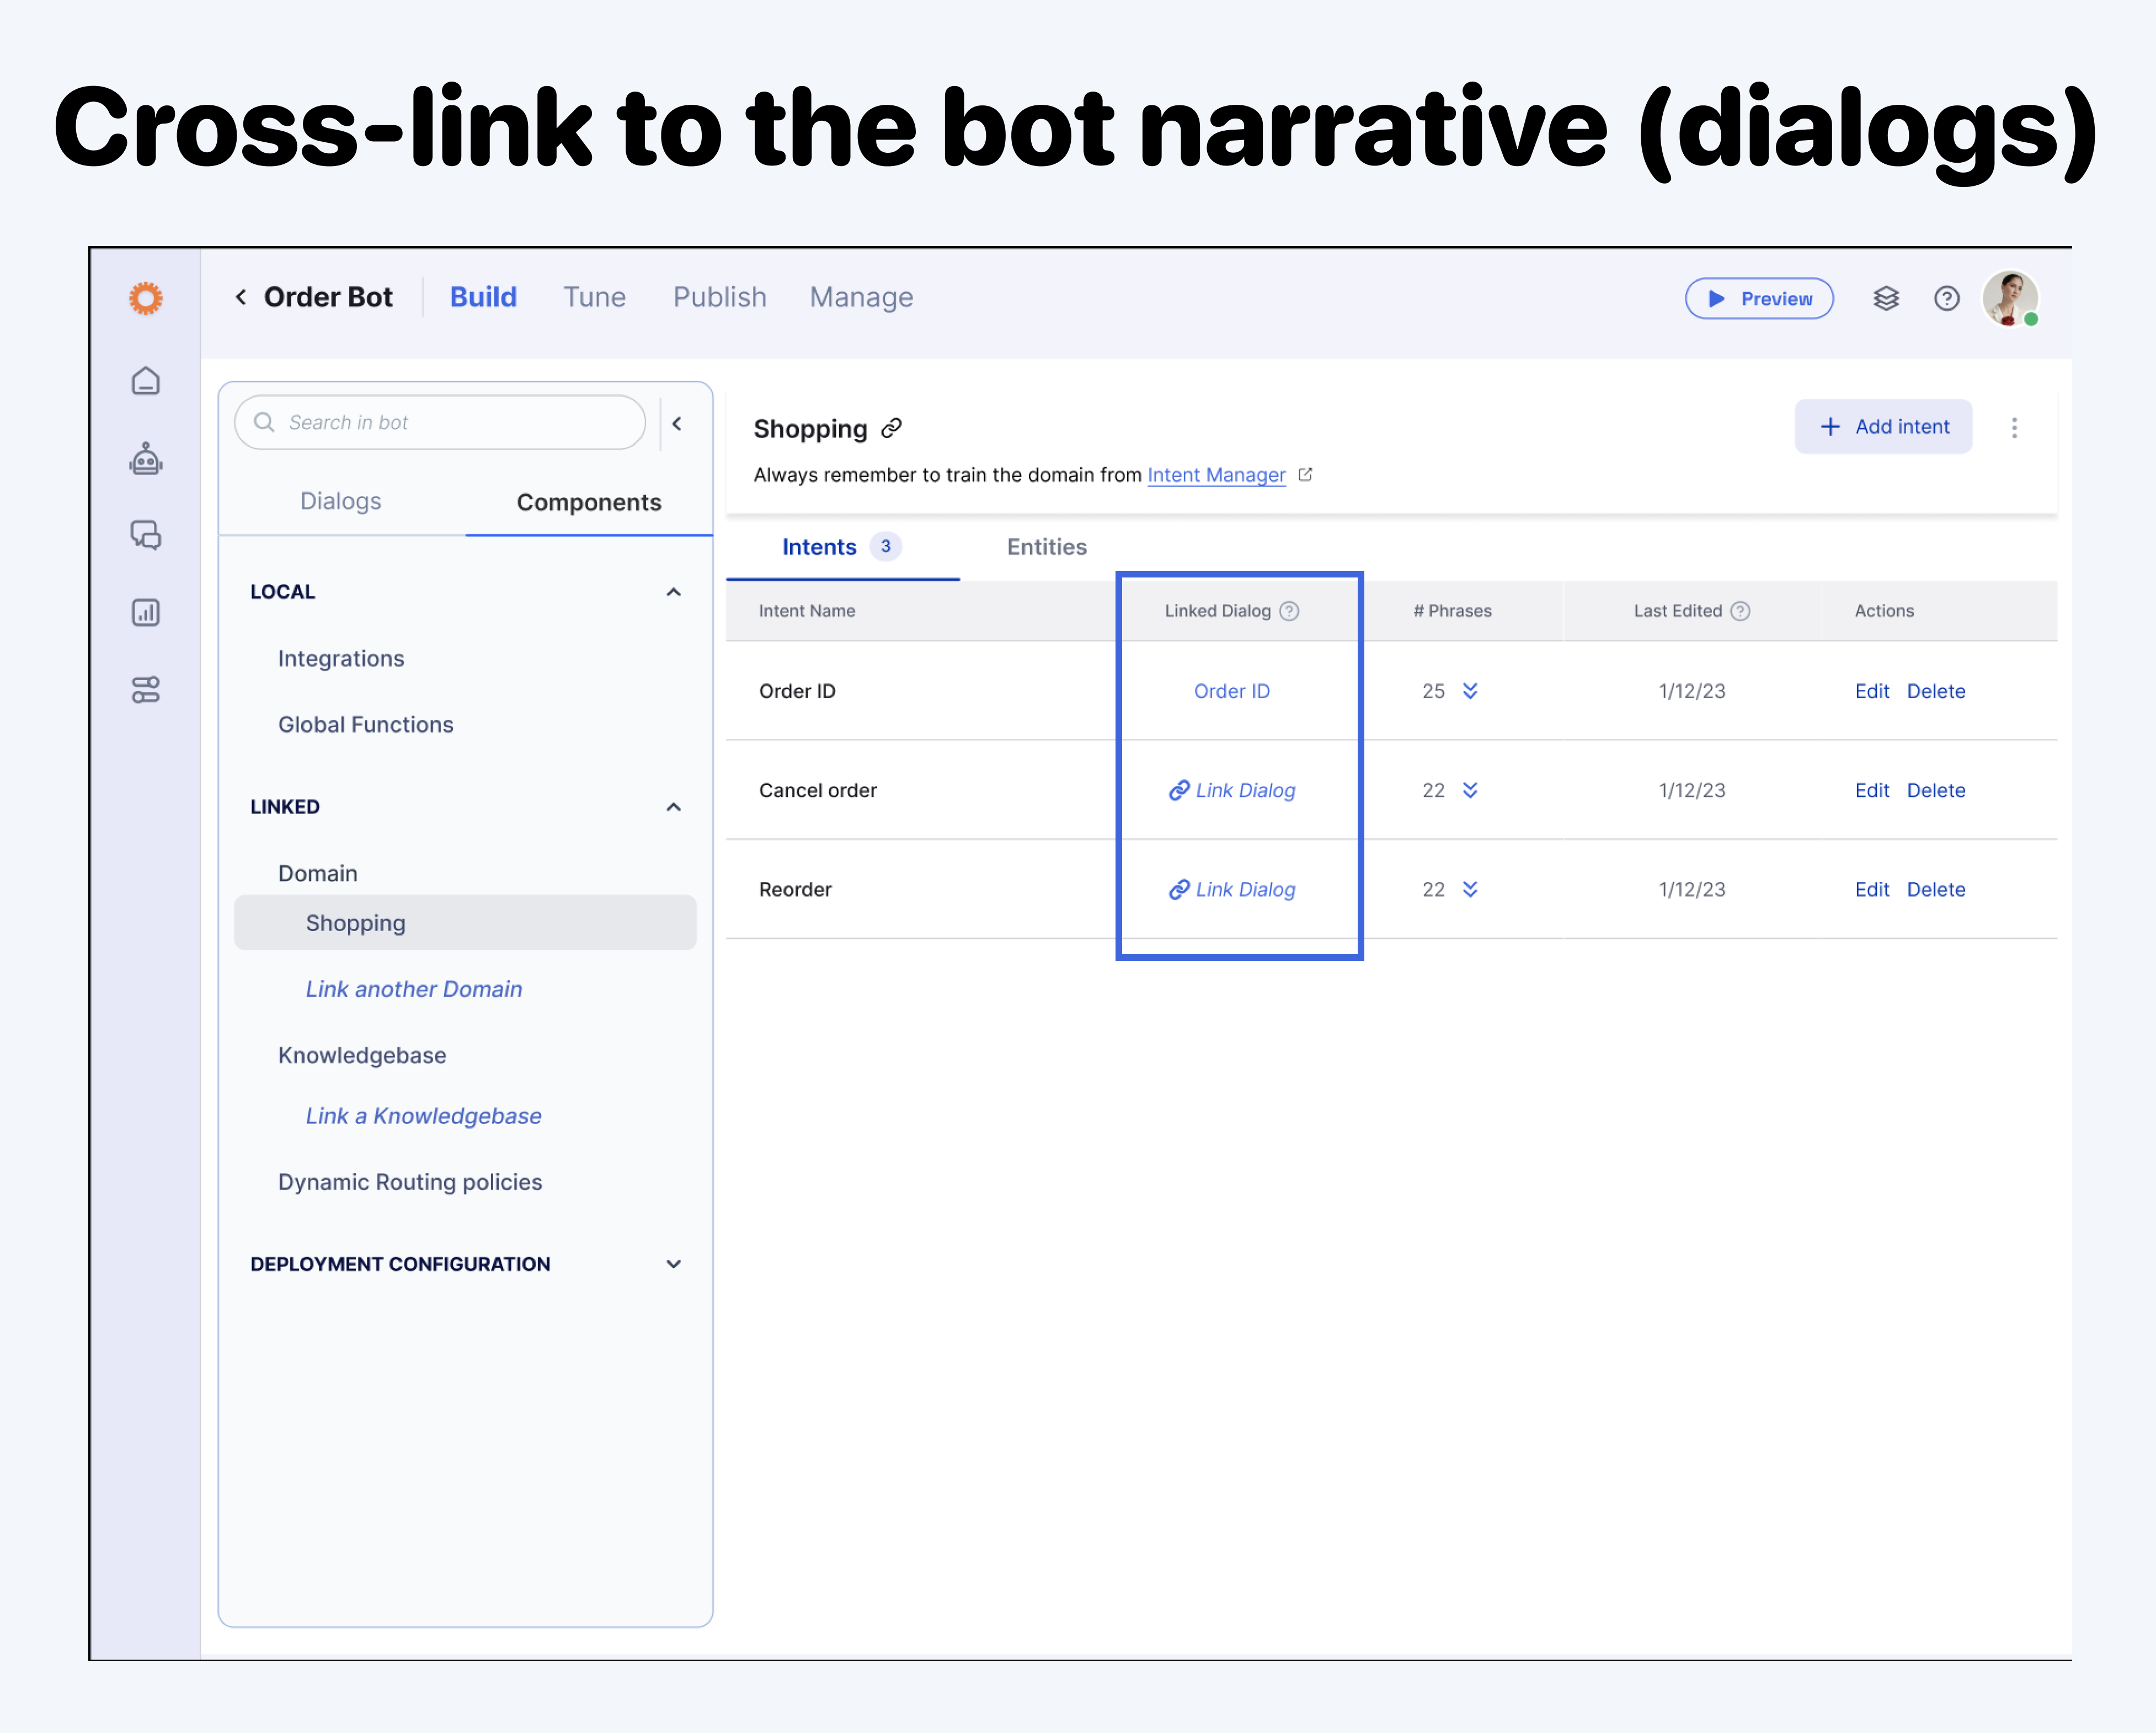Open the chat bubbles icon in sidebar
This screenshot has width=2156, height=1733.
tap(146, 535)
